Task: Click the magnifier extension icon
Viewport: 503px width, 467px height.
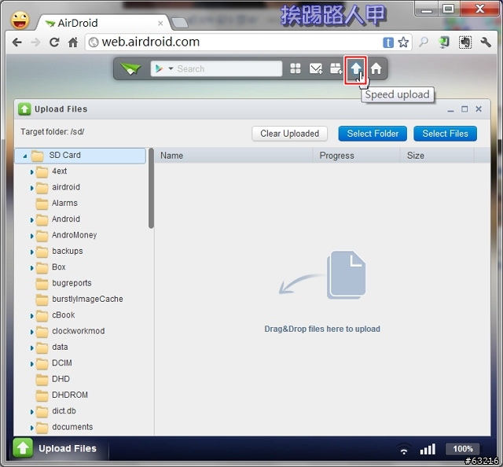Action: click(424, 42)
